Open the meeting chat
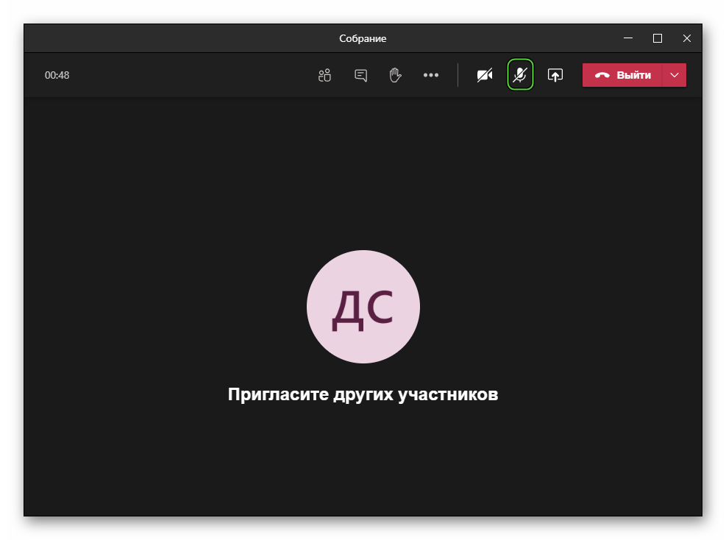This screenshot has width=726, height=540. click(x=360, y=75)
